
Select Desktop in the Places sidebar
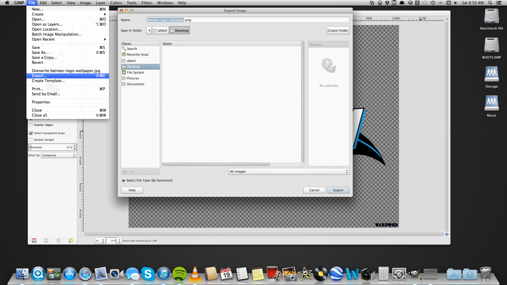tap(140, 67)
